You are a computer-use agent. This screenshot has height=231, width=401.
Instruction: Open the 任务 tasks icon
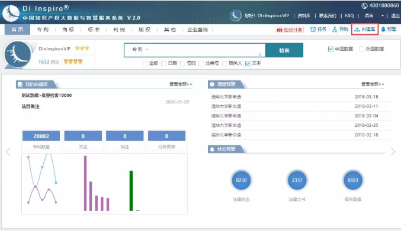click(313, 30)
